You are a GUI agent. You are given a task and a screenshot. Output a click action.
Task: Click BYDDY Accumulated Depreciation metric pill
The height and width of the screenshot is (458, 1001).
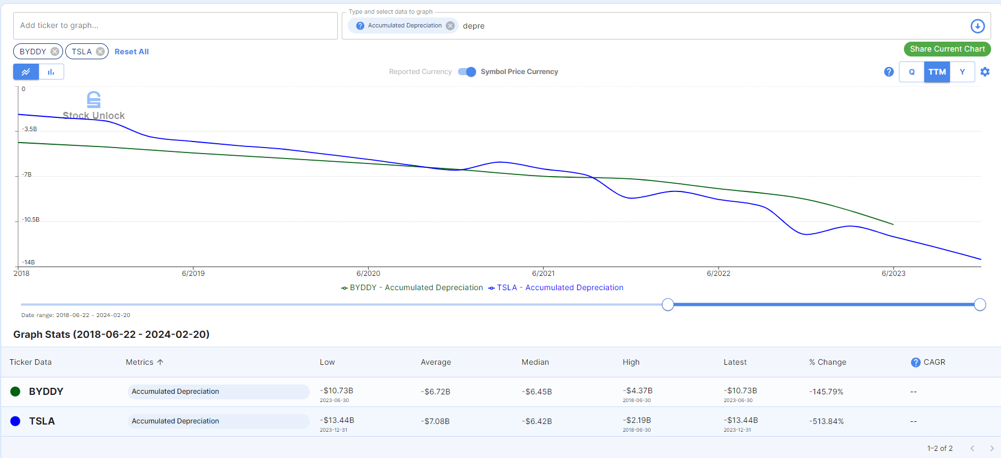[x=219, y=392]
